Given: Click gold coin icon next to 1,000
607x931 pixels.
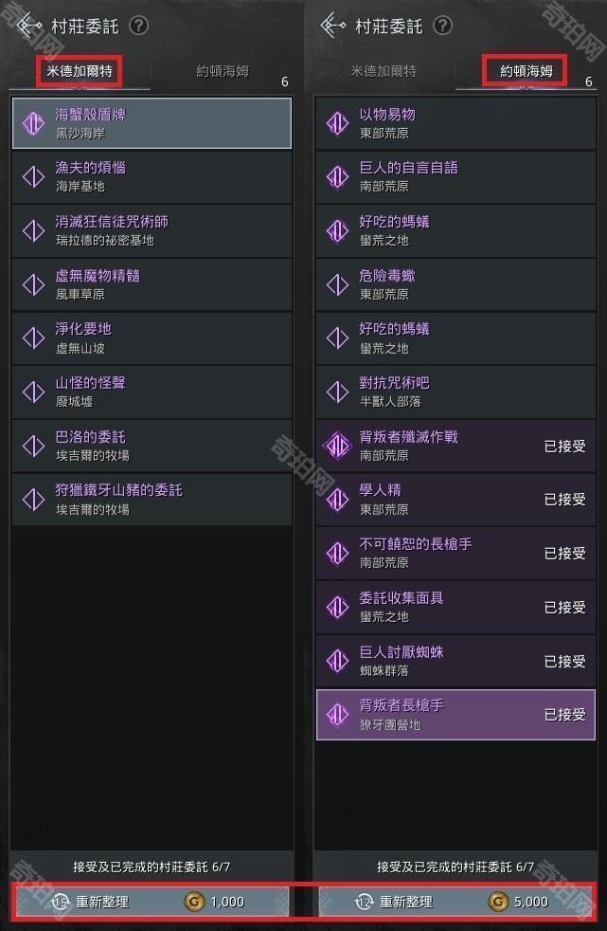Looking at the screenshot, I should click(x=194, y=902).
